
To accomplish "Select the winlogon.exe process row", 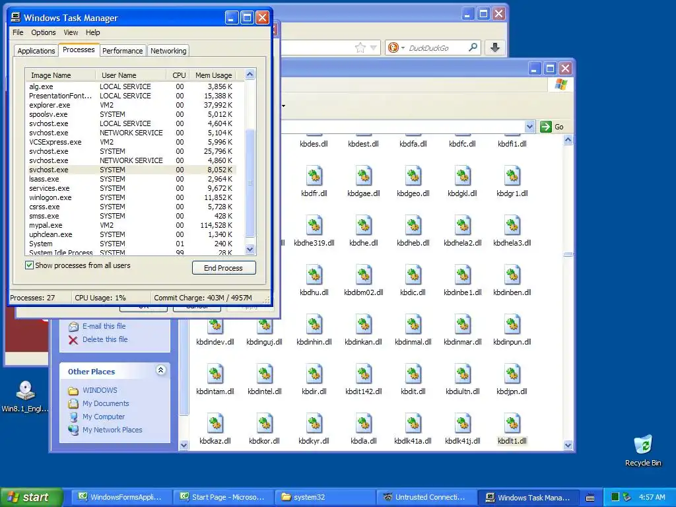I will click(x=131, y=197).
